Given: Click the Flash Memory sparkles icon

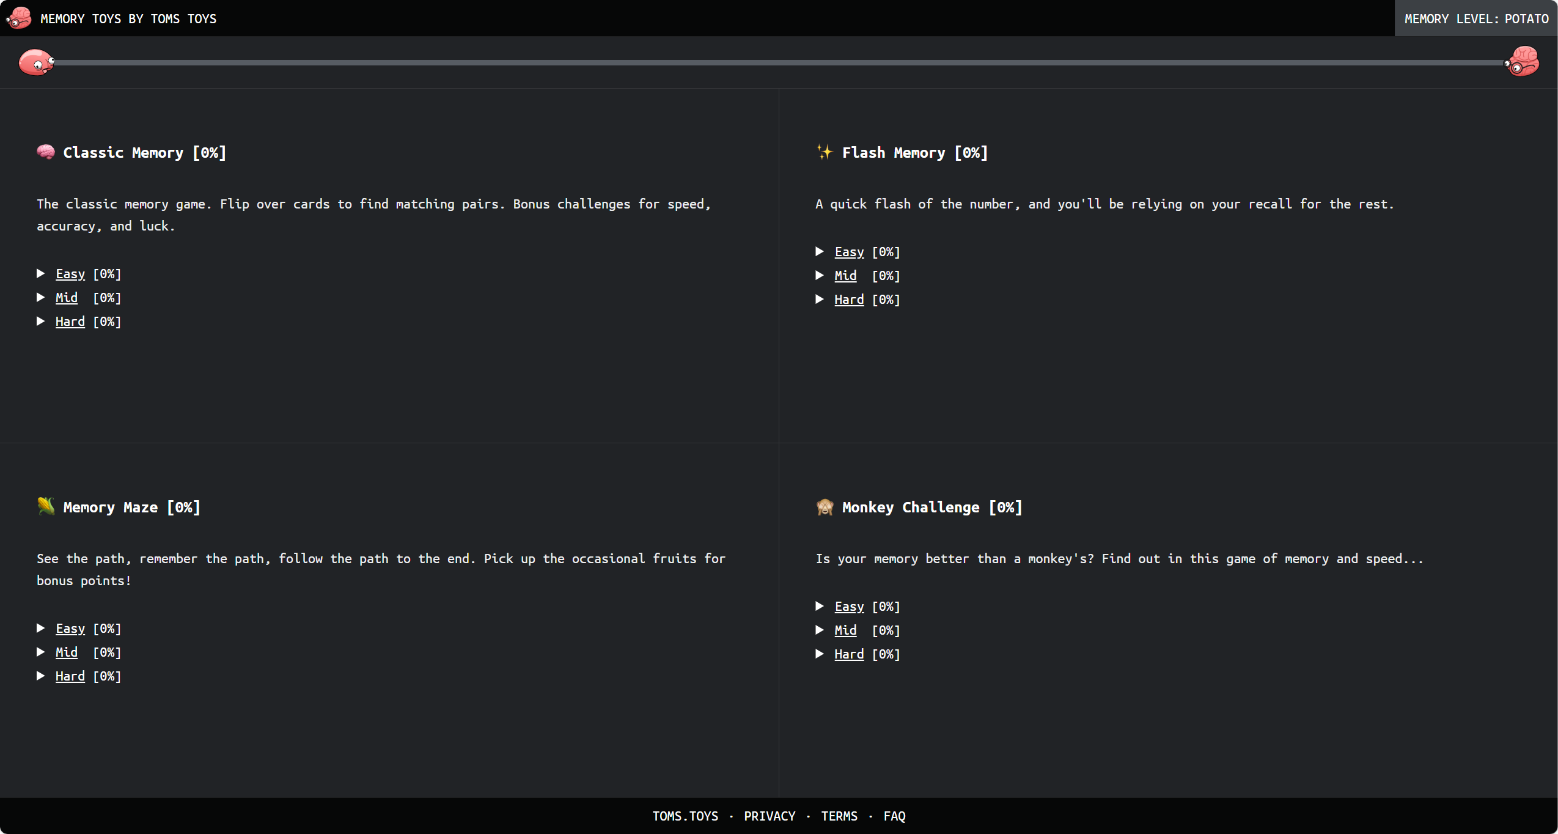Looking at the screenshot, I should [x=825, y=152].
